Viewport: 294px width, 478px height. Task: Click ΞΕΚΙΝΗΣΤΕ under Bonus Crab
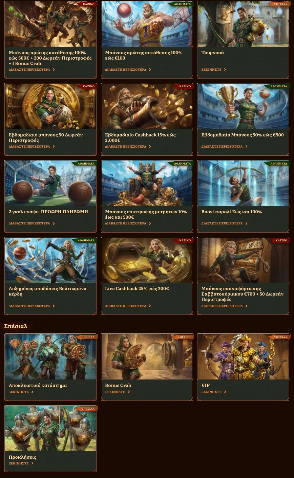pyautogui.click(x=115, y=392)
